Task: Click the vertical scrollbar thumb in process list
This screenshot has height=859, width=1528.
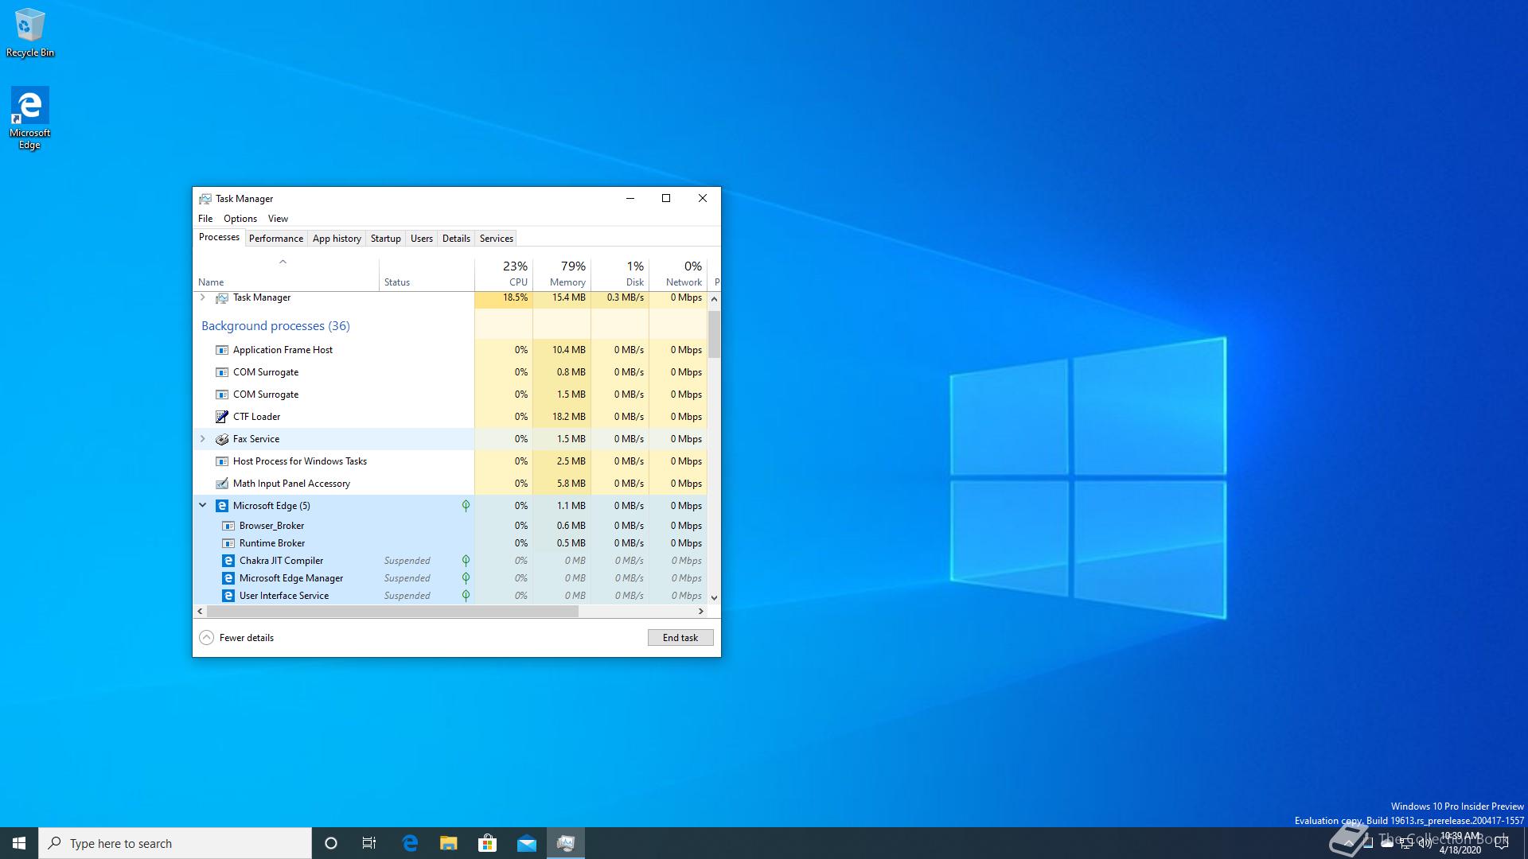Action: [x=714, y=334]
